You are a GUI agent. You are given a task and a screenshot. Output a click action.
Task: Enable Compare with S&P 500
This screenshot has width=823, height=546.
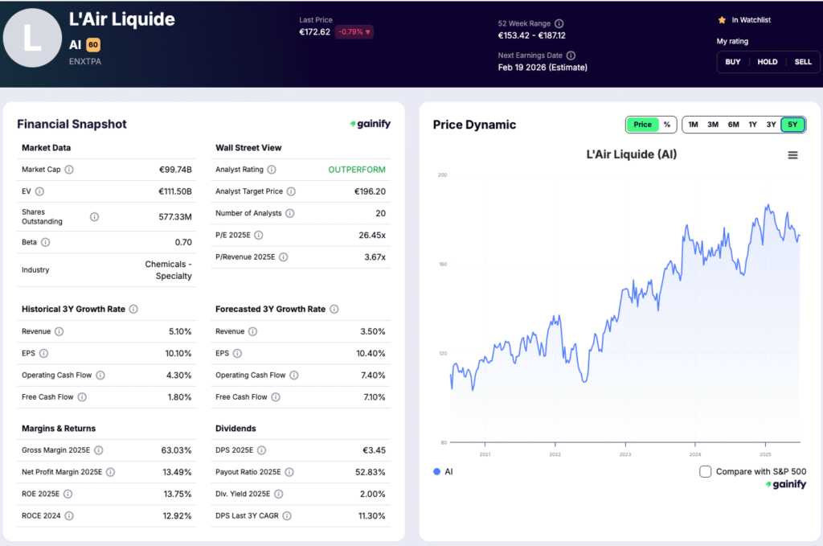(x=704, y=473)
